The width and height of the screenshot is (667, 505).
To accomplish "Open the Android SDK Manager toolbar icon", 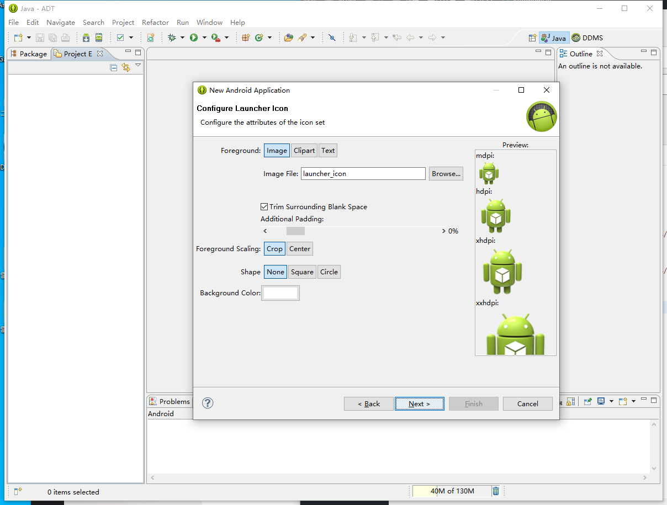I will (86, 38).
